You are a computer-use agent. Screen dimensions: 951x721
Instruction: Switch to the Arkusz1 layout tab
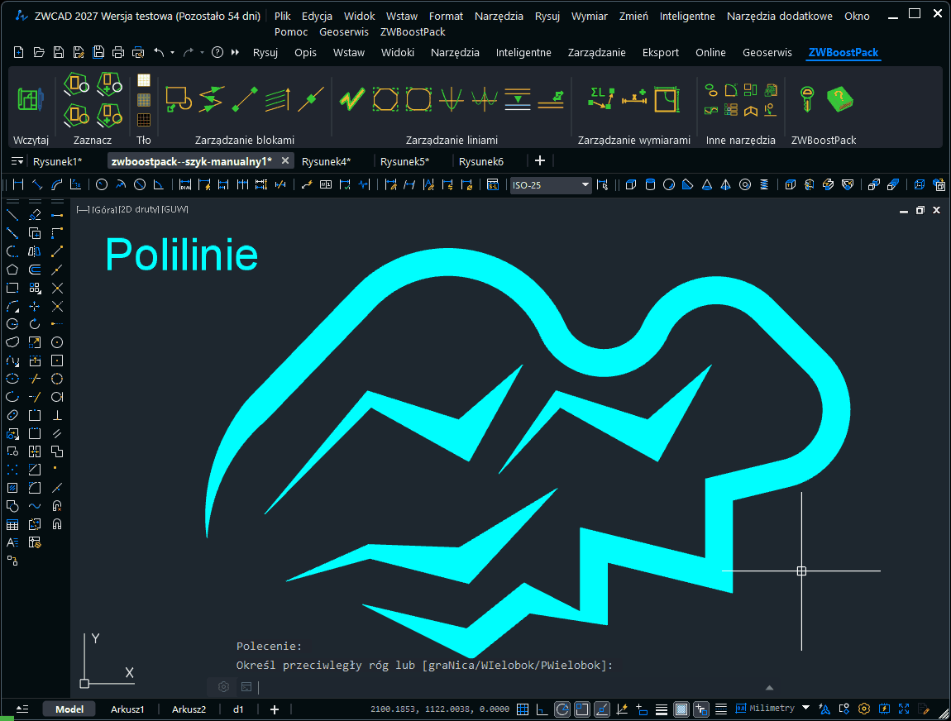(x=127, y=709)
